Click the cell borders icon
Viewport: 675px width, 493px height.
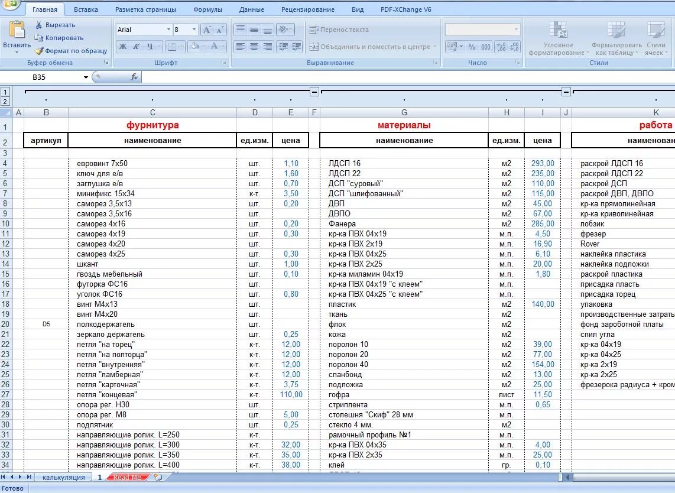click(x=172, y=47)
